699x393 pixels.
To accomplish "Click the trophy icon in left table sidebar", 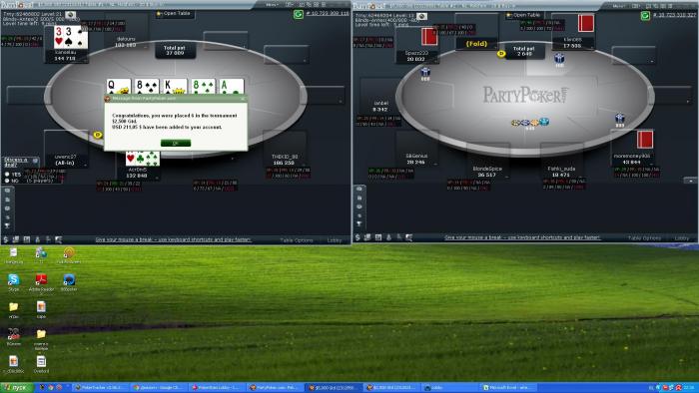I will (7, 225).
